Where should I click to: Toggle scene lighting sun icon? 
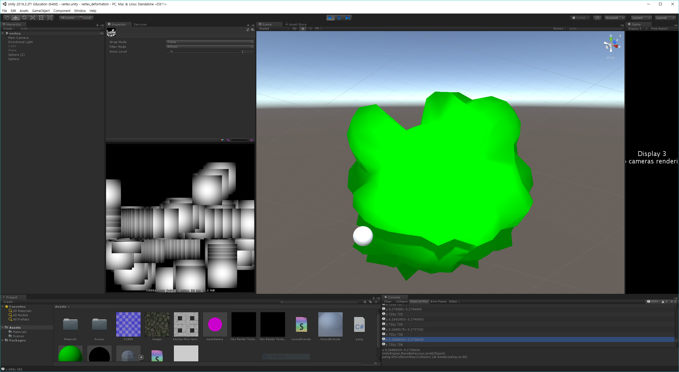point(303,29)
